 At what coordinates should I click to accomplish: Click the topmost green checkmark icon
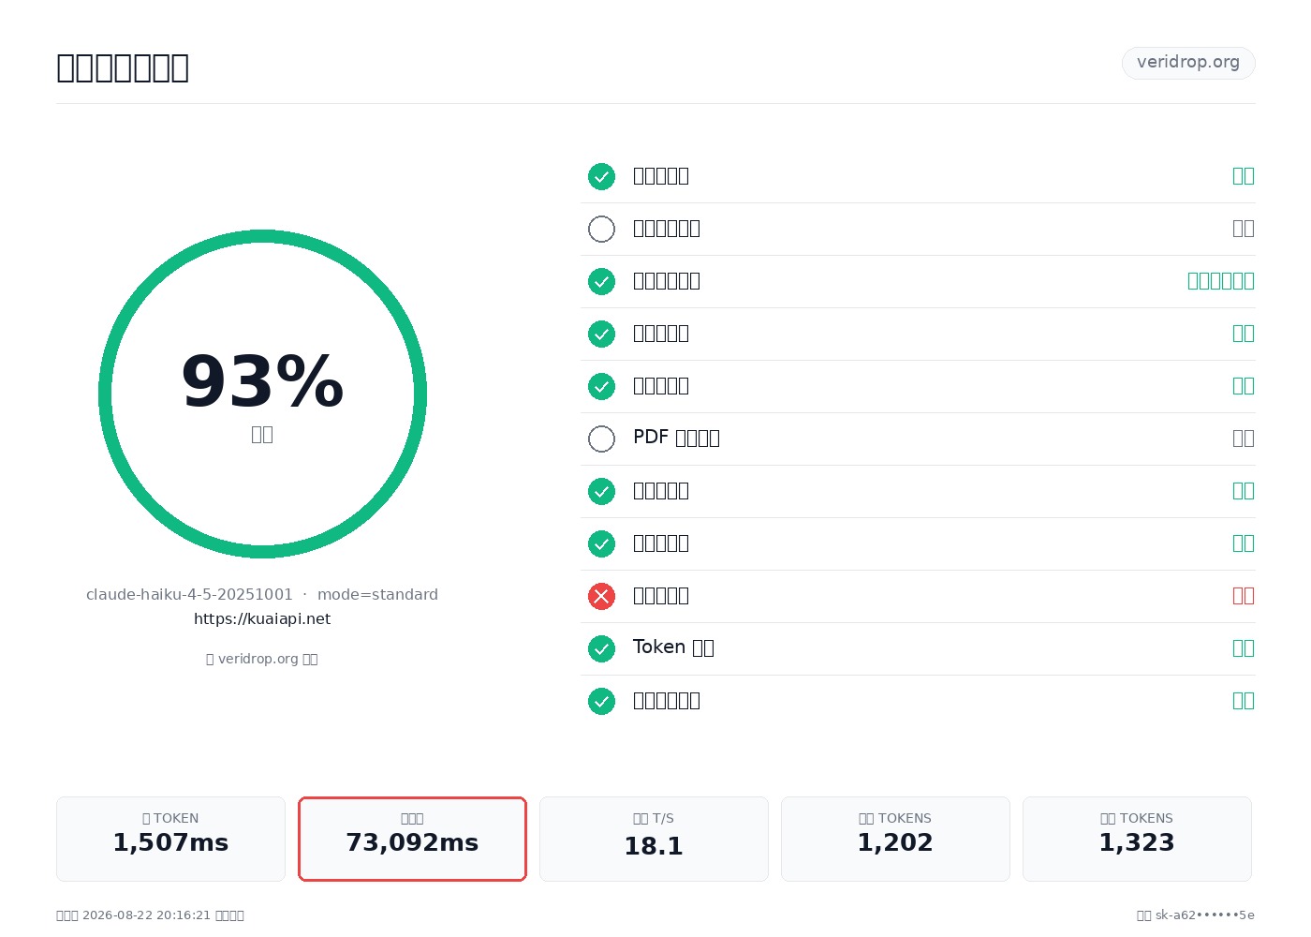click(x=601, y=176)
